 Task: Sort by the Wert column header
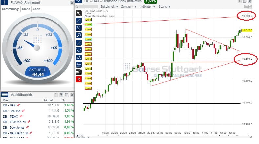pyautogui.click(x=6, y=100)
